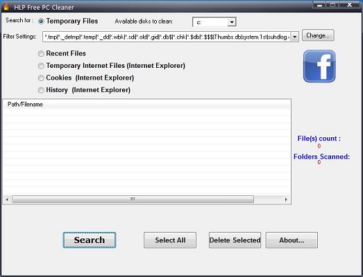Screen dimensions: 363x277
Task: Click the HLP Free PC Cleaner title icon
Action: [x=6, y=7]
